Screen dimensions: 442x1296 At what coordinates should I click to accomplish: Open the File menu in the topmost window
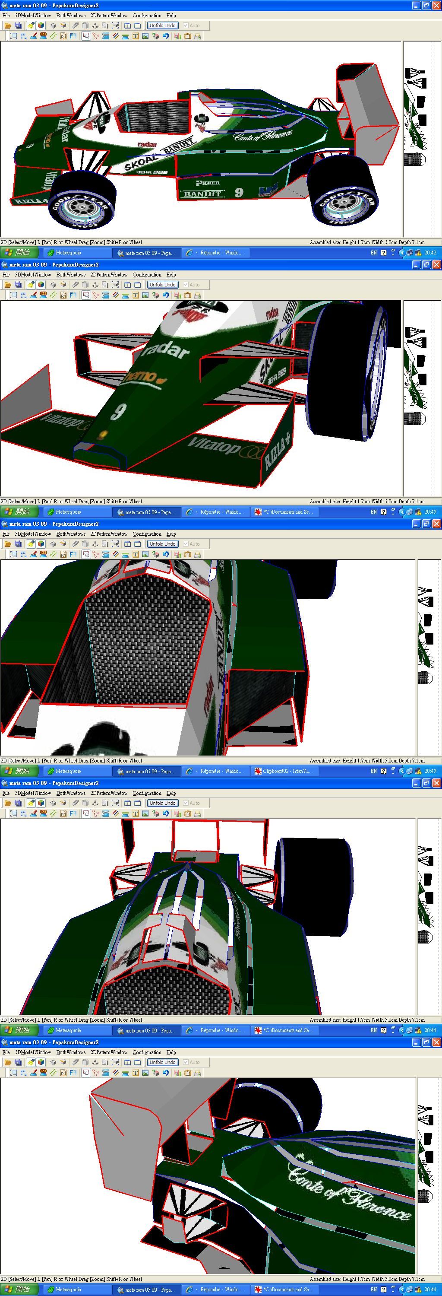coord(6,16)
